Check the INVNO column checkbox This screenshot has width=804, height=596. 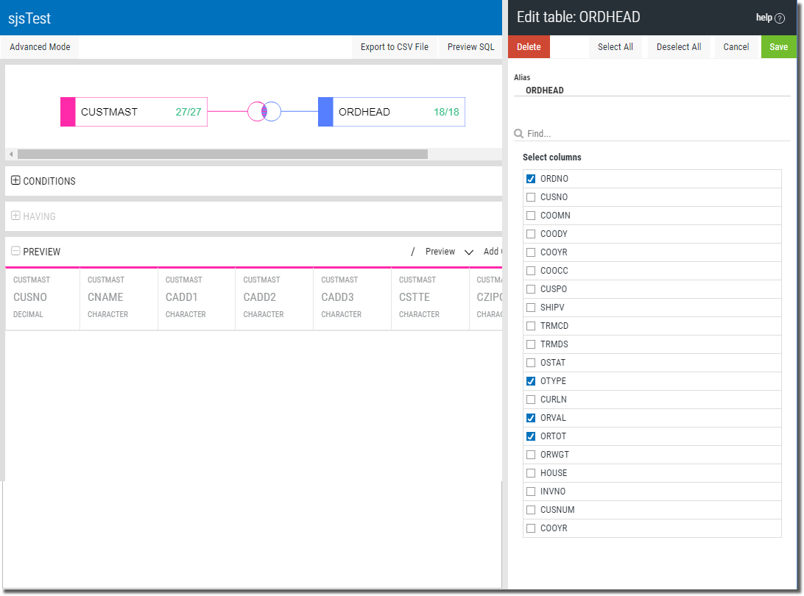531,492
